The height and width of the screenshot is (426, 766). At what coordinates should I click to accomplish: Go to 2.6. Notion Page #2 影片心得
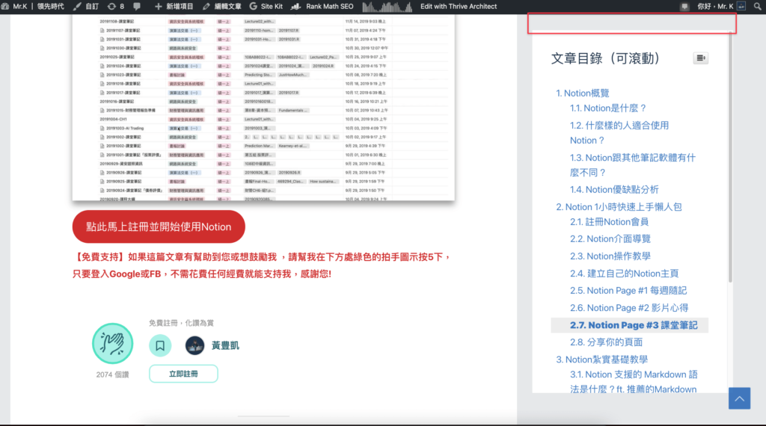629,308
